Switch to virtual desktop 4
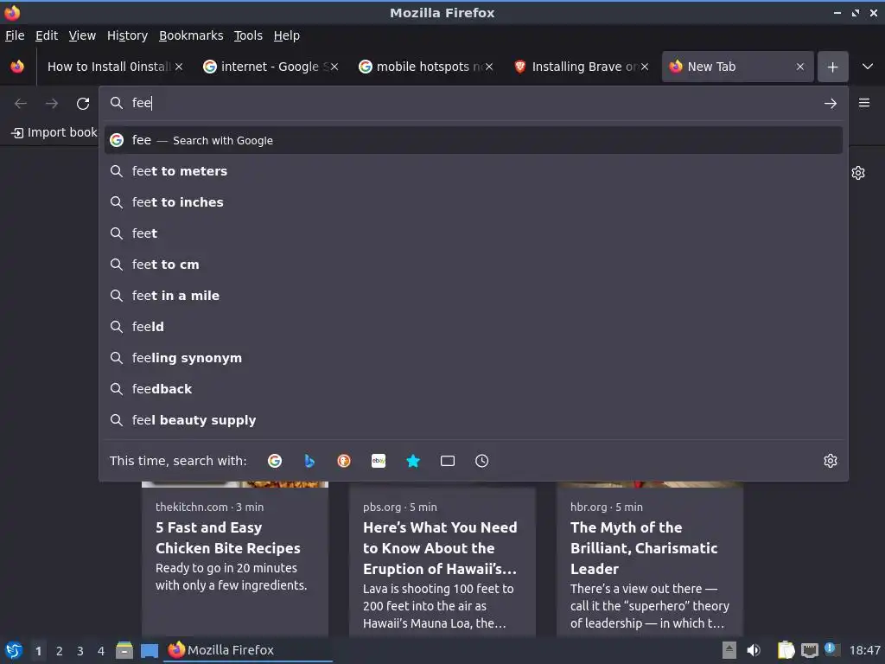 [x=101, y=651]
